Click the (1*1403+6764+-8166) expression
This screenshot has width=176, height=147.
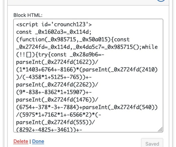[46, 70]
